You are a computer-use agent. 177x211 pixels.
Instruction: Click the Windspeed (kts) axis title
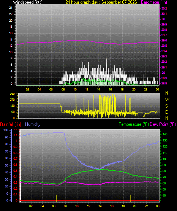tap(28, 2)
